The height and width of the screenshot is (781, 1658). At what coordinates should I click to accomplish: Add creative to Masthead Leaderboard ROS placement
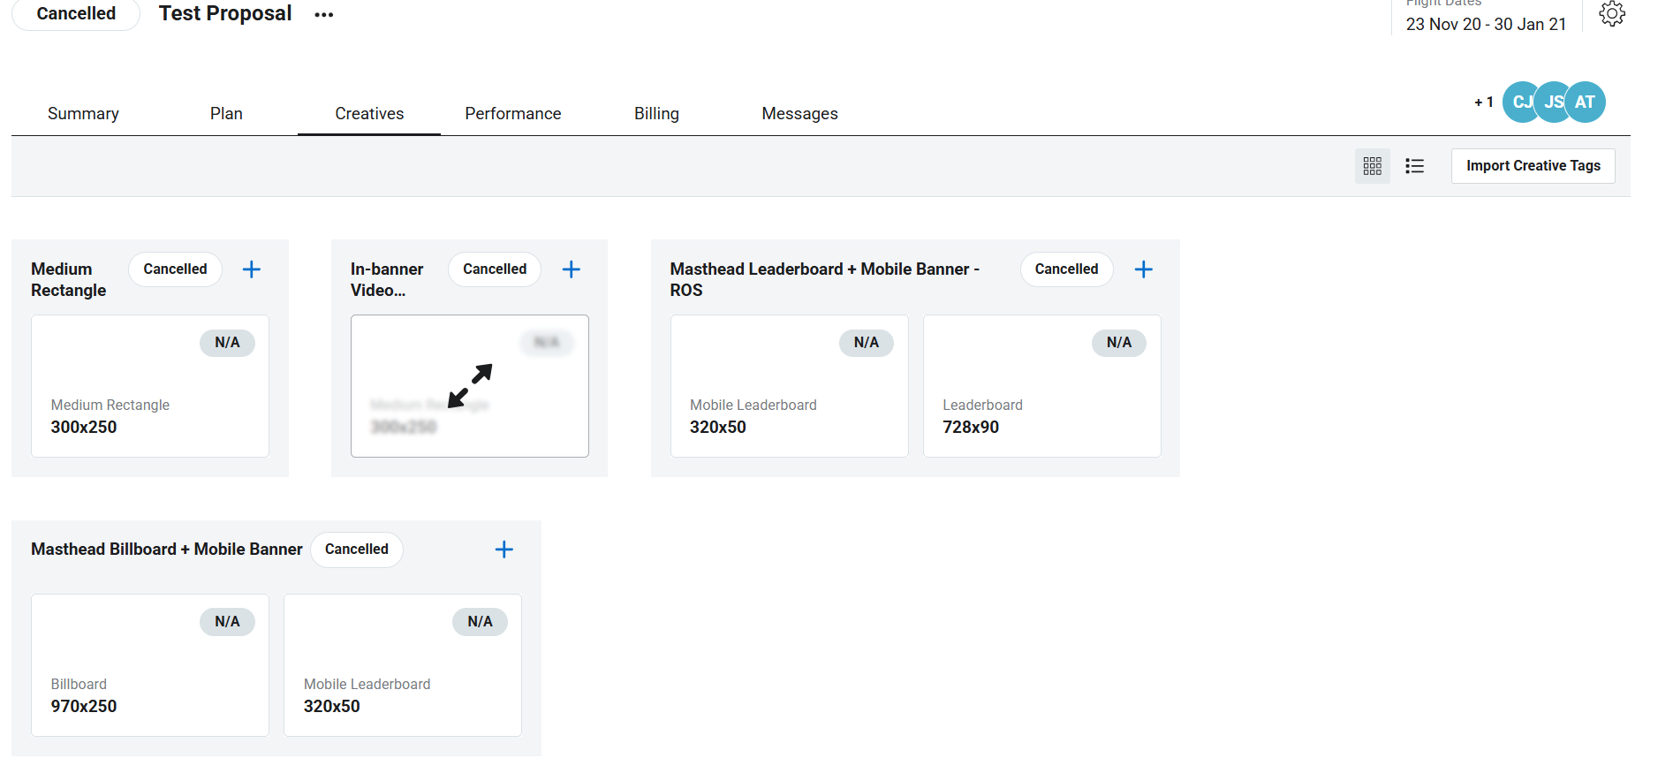1143,269
